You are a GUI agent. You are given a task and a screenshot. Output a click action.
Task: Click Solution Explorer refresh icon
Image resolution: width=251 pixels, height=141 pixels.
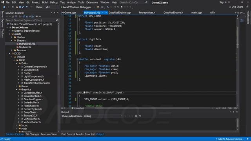[x=27, y=16]
